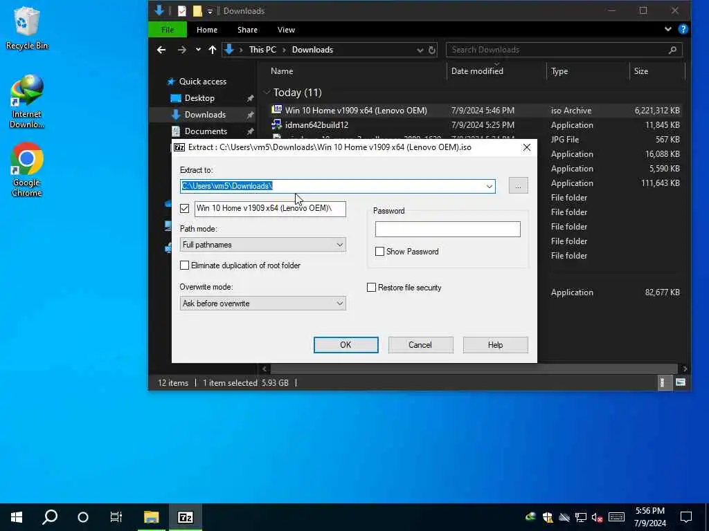Switch to File Explorer taskbar icon
The width and height of the screenshot is (709, 531).
pyautogui.click(x=152, y=517)
